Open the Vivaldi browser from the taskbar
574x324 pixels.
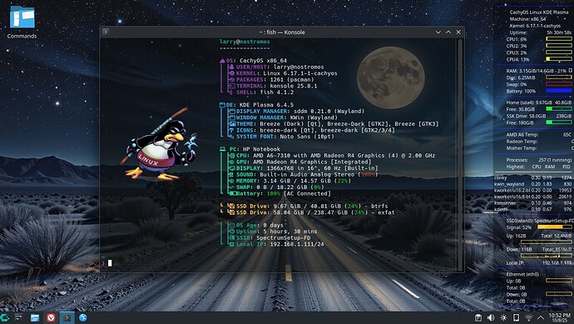pos(51,317)
